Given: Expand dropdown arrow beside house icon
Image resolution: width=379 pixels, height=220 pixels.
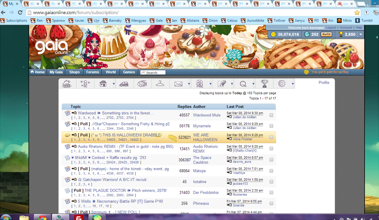Looking at the screenshot, I should (x=114, y=84).
